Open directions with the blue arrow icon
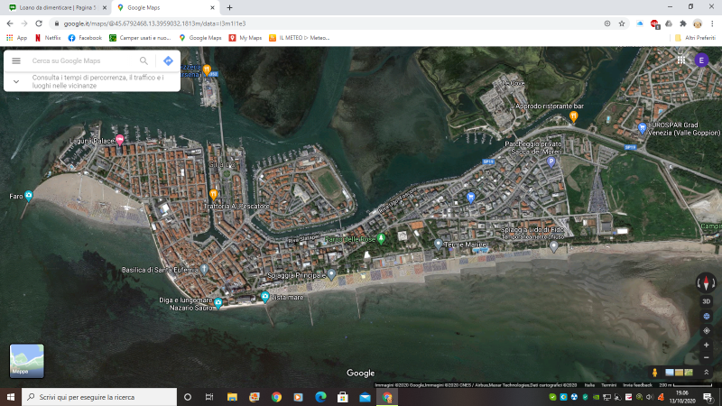The width and height of the screenshot is (722, 406). (168, 60)
